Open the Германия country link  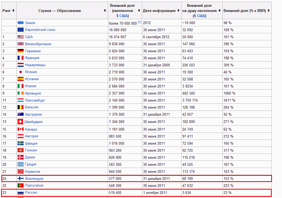[33, 51]
